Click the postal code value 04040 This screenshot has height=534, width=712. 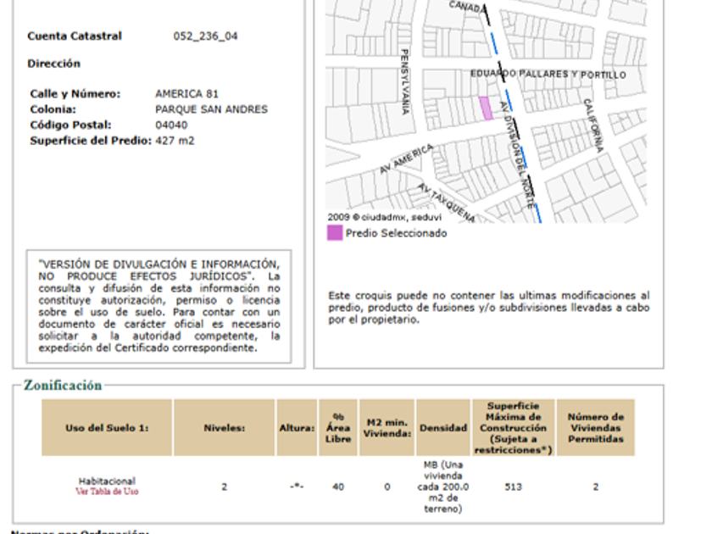[x=171, y=125]
